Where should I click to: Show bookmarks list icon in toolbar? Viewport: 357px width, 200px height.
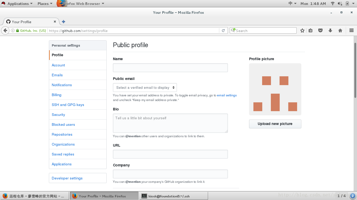click(x=310, y=30)
